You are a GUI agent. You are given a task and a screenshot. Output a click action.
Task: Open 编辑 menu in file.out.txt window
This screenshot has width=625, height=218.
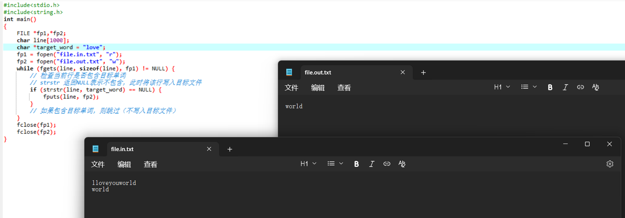(318, 88)
